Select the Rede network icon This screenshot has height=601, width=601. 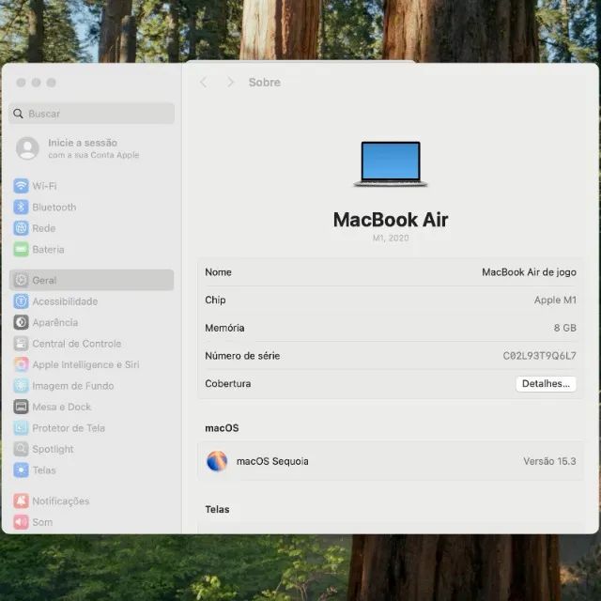click(21, 228)
